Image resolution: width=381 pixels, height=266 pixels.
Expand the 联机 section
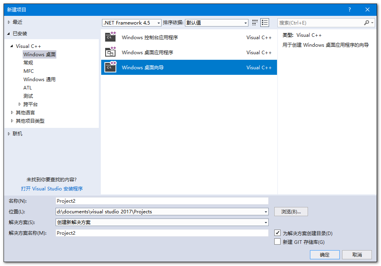coord(9,134)
